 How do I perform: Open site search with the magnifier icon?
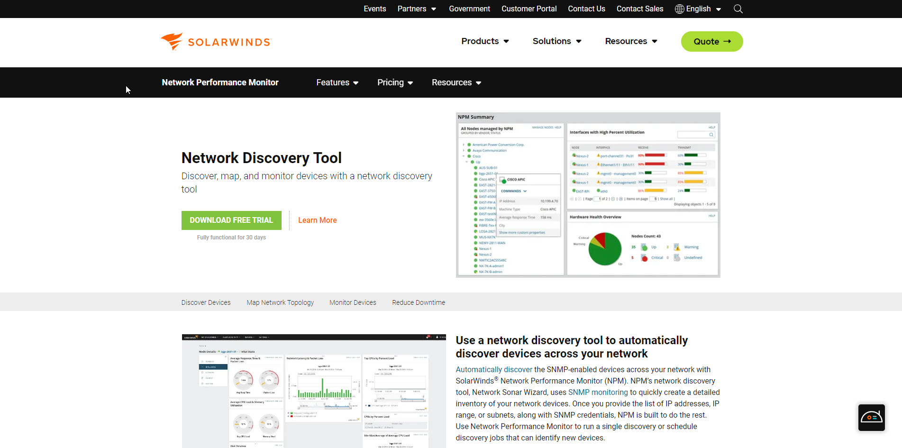tap(738, 9)
